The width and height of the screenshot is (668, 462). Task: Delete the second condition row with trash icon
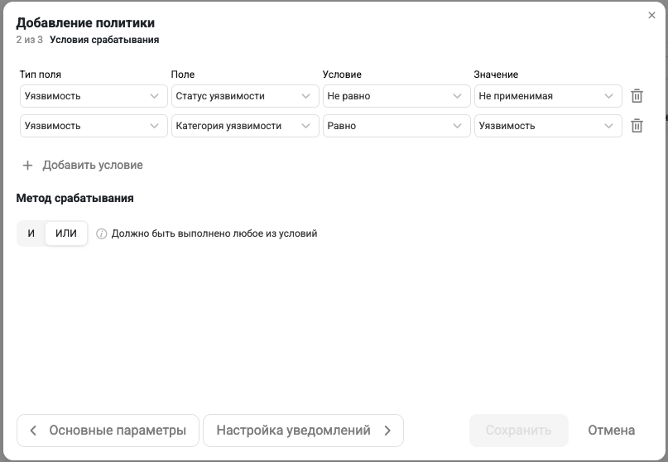(x=637, y=126)
